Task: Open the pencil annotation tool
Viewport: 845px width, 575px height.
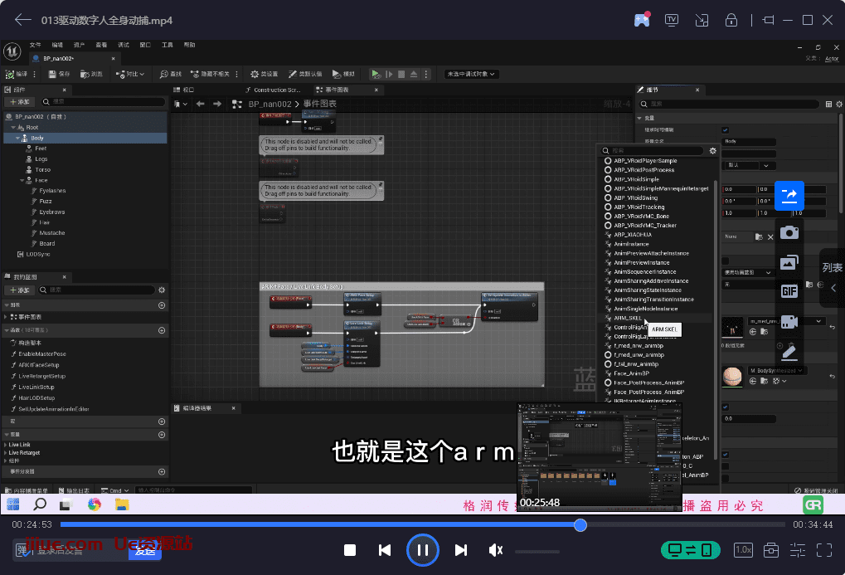Action: [789, 352]
